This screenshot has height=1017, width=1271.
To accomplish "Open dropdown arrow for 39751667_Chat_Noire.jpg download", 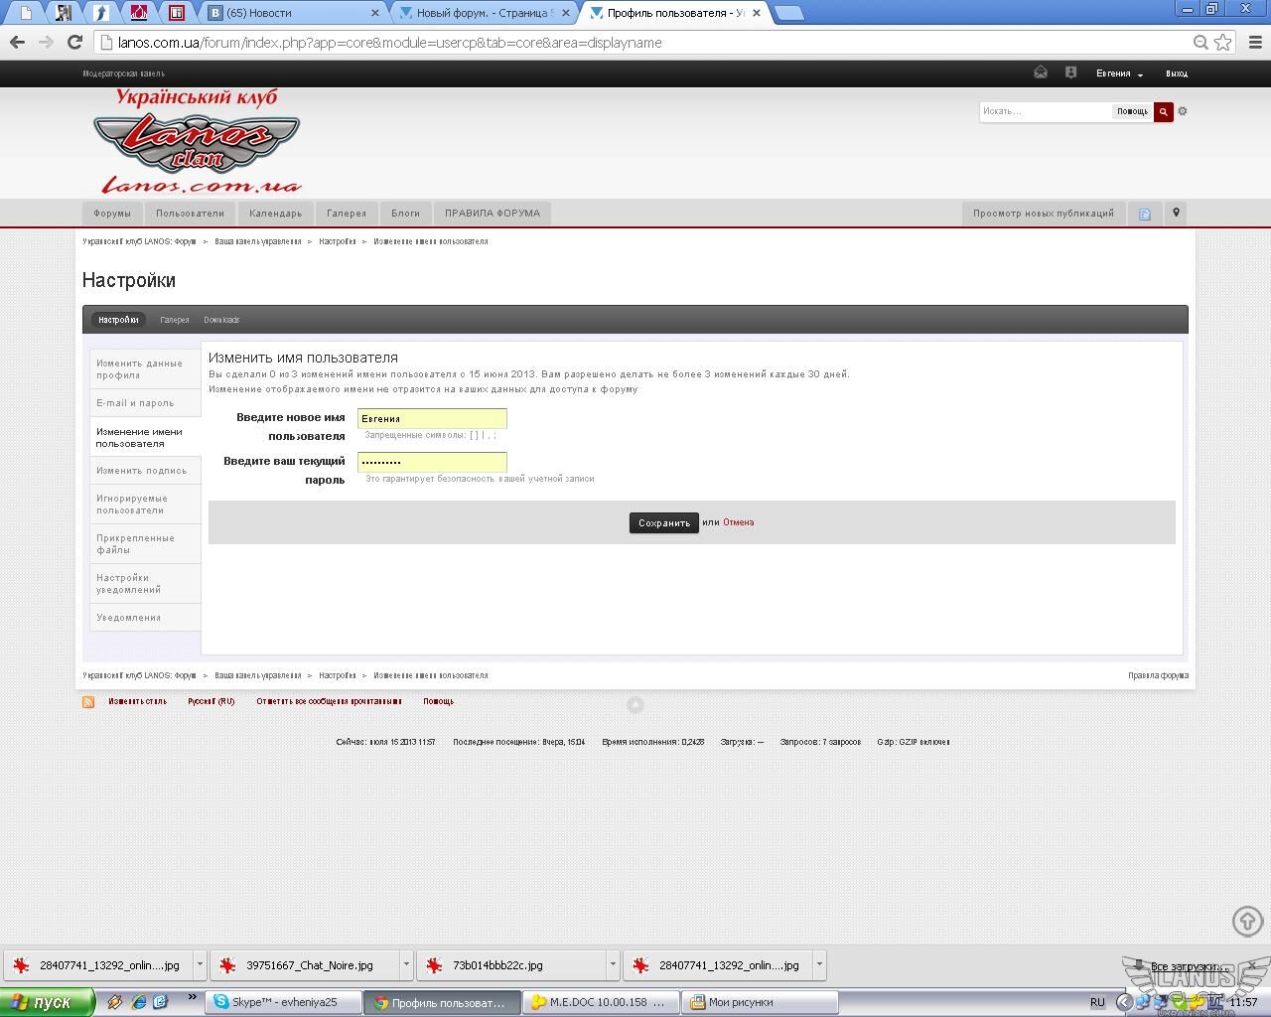I will [x=406, y=964].
